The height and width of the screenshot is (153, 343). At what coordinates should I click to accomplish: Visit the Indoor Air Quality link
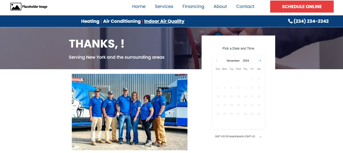pyautogui.click(x=164, y=21)
